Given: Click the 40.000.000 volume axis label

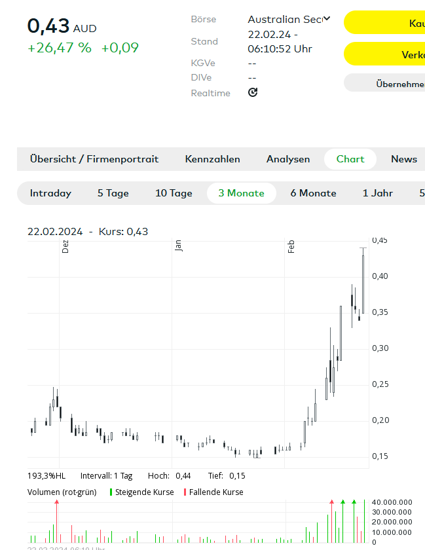Looking at the screenshot, I should point(392,502).
